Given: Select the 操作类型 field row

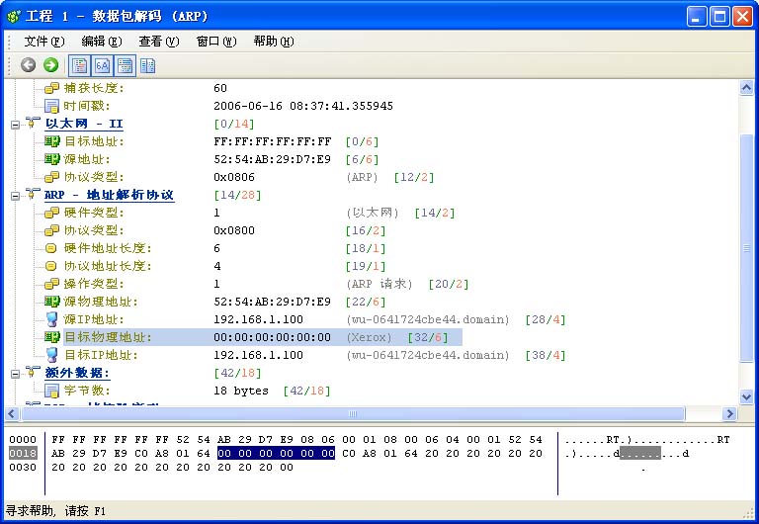Looking at the screenshot, I should click(102, 284).
